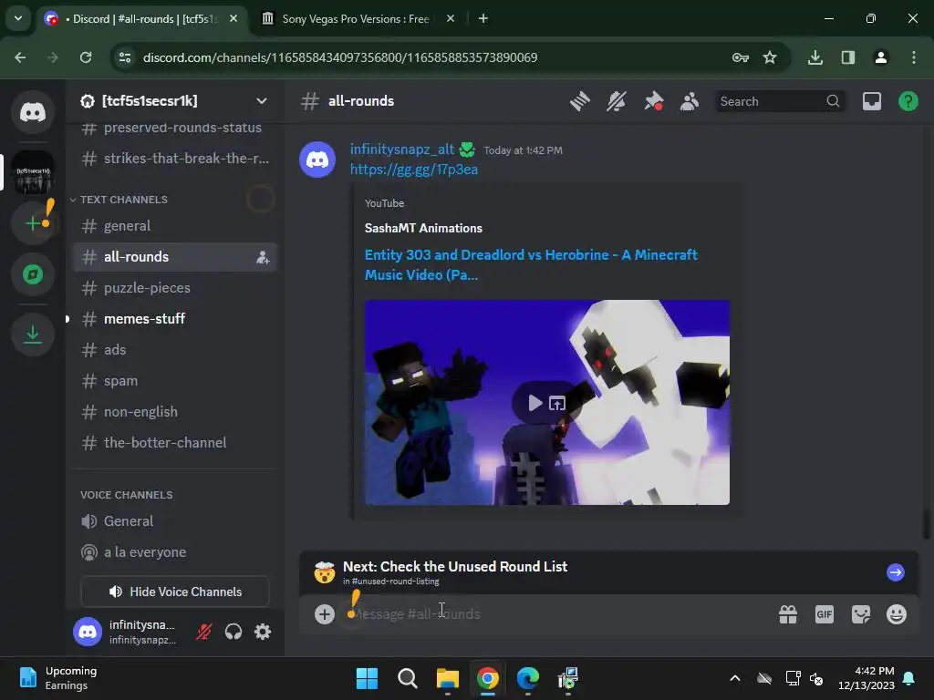The height and width of the screenshot is (700, 934).
Task: Click the search magnifier icon
Action: [833, 101]
